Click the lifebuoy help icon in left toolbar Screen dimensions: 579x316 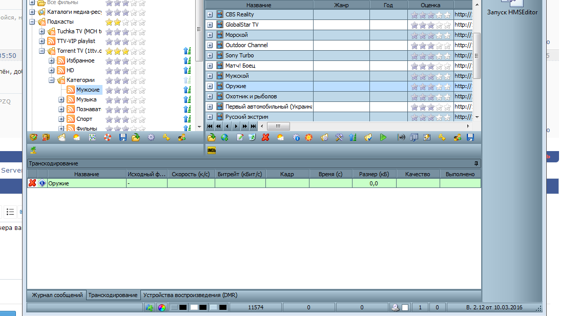click(x=107, y=137)
